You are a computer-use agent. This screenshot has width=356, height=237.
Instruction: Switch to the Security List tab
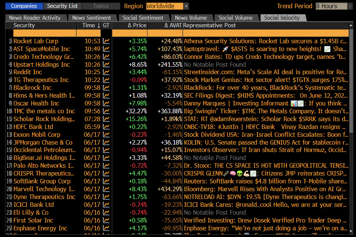click(62, 6)
